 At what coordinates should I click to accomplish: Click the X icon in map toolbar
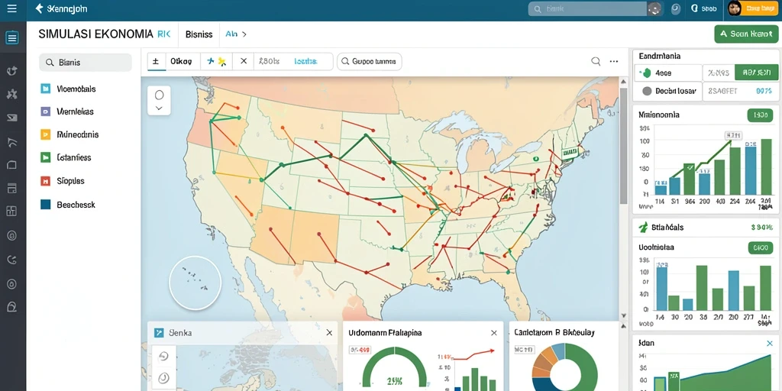click(x=244, y=61)
